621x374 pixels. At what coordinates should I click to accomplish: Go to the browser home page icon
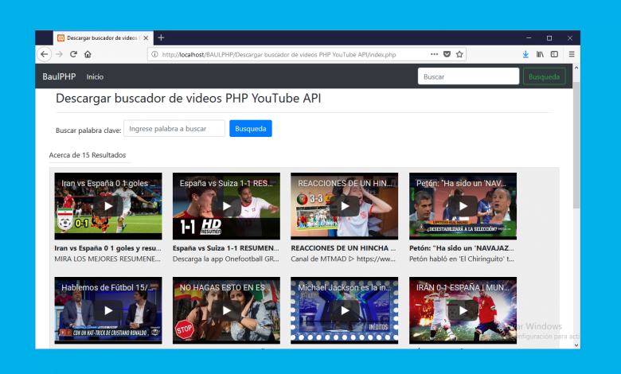coord(88,54)
